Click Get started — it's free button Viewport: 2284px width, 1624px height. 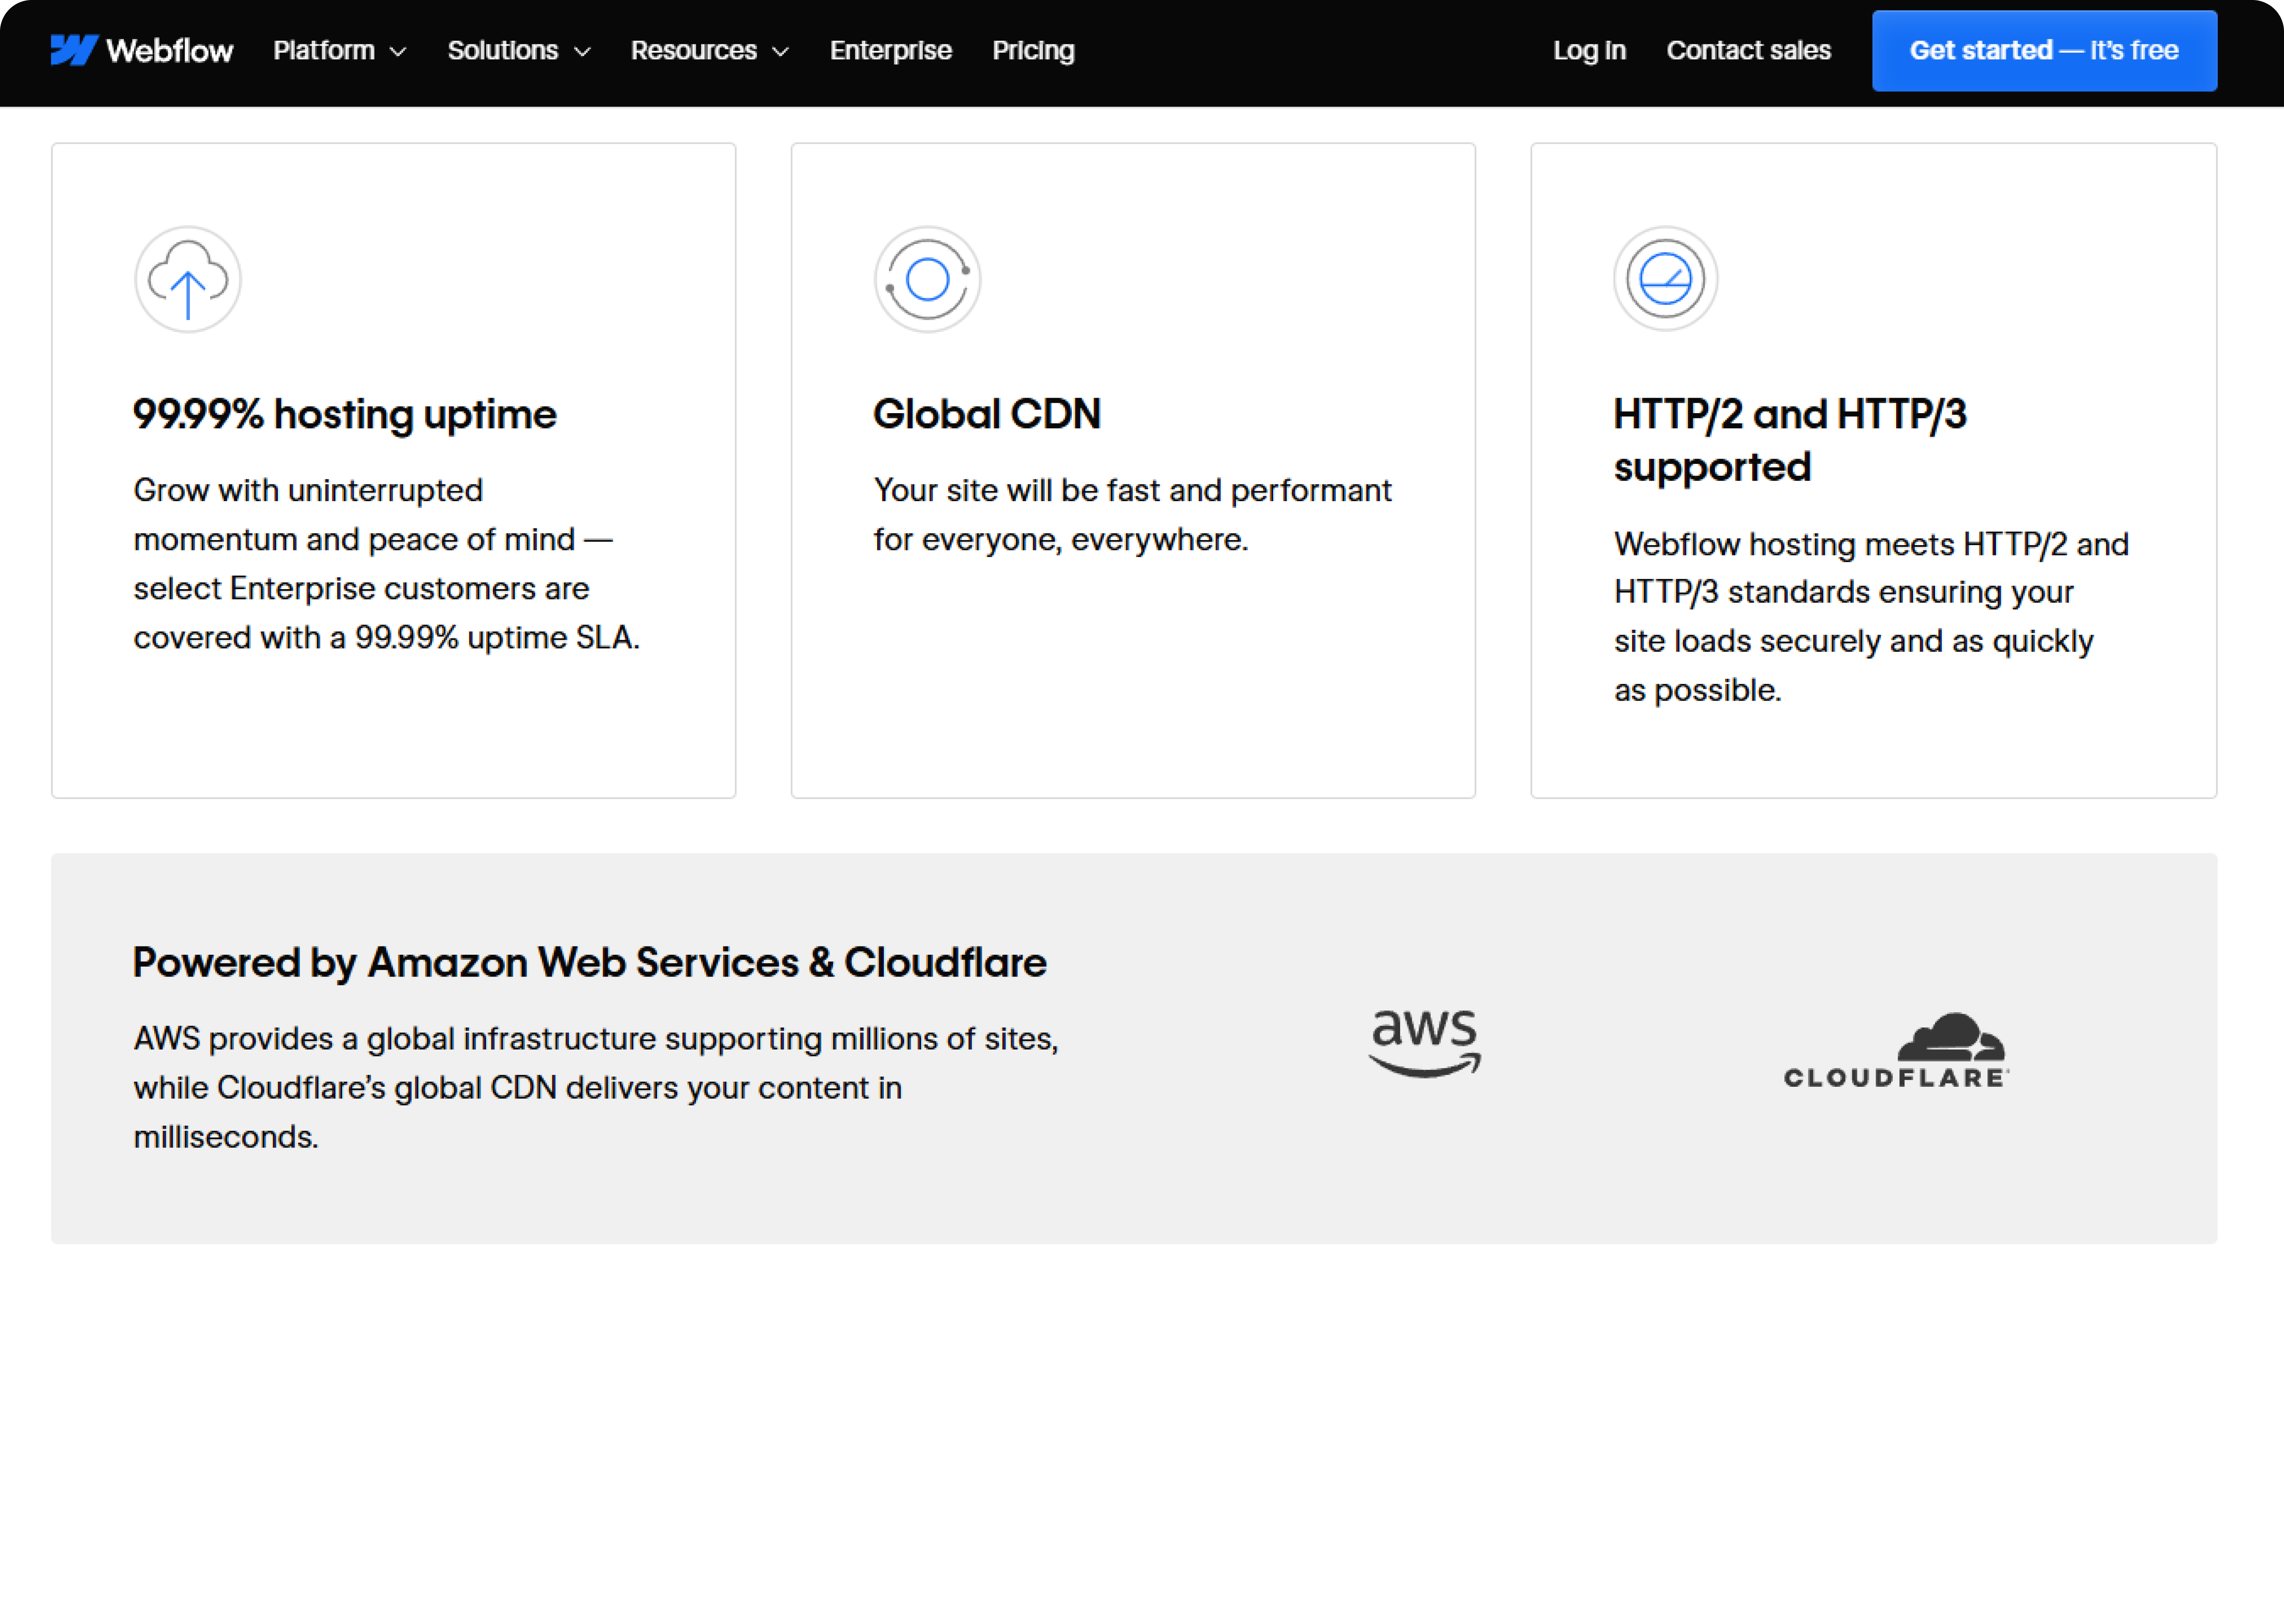[2044, 51]
